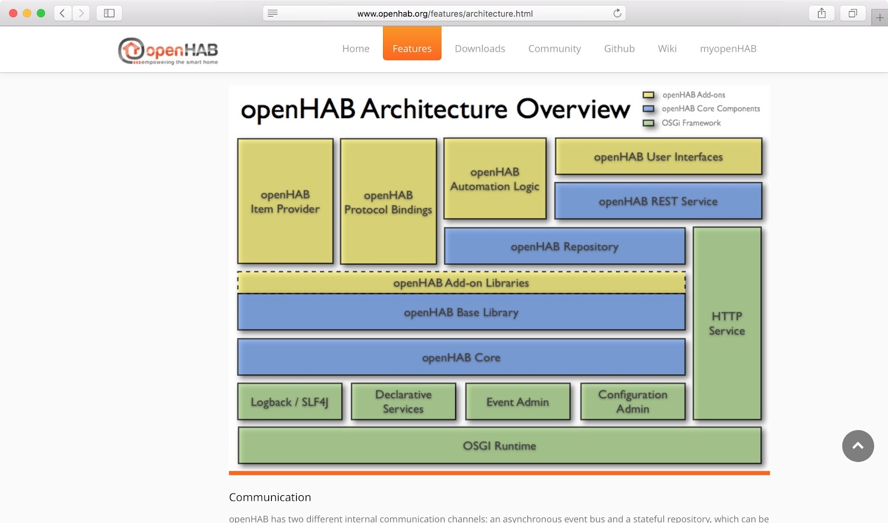Click the 'openHAB Add-ons' legend label
Image resolution: width=888 pixels, height=523 pixels.
[x=694, y=95]
